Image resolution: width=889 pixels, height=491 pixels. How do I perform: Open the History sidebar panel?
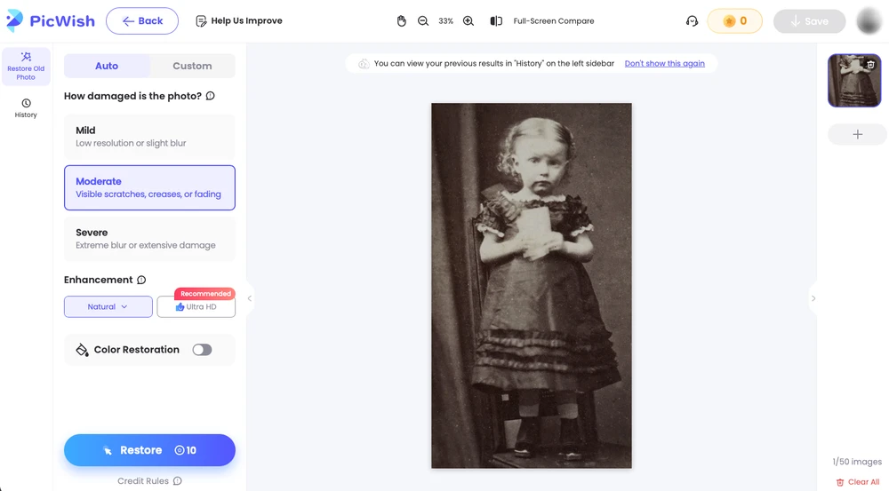[26, 108]
